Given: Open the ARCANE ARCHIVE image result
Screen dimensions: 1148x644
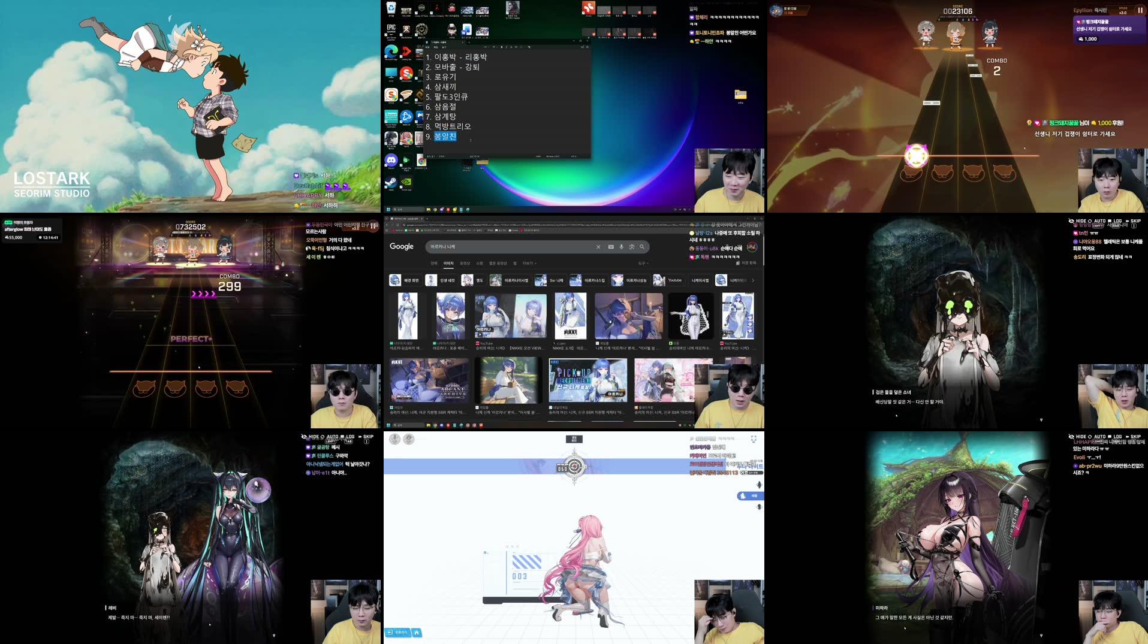Looking at the screenshot, I should click(429, 380).
